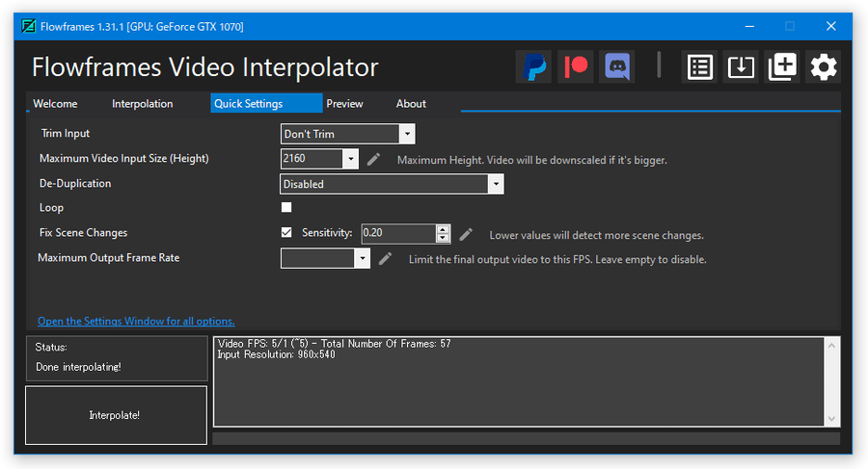Click the batch add icon with plus
This screenshot has width=868, height=469.
pos(782,66)
